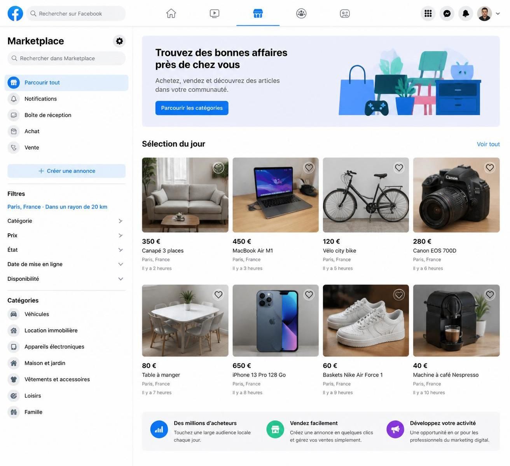Viewport: 510px width, 466px height.
Task: Expand the Catégorie filter
Action: coord(65,221)
